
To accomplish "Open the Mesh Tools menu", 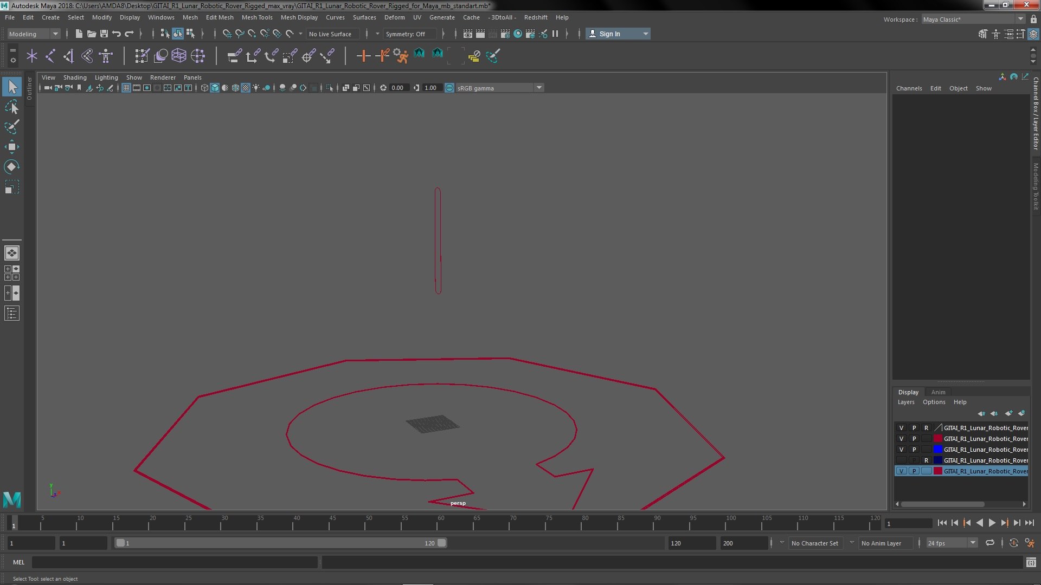I will pyautogui.click(x=256, y=17).
